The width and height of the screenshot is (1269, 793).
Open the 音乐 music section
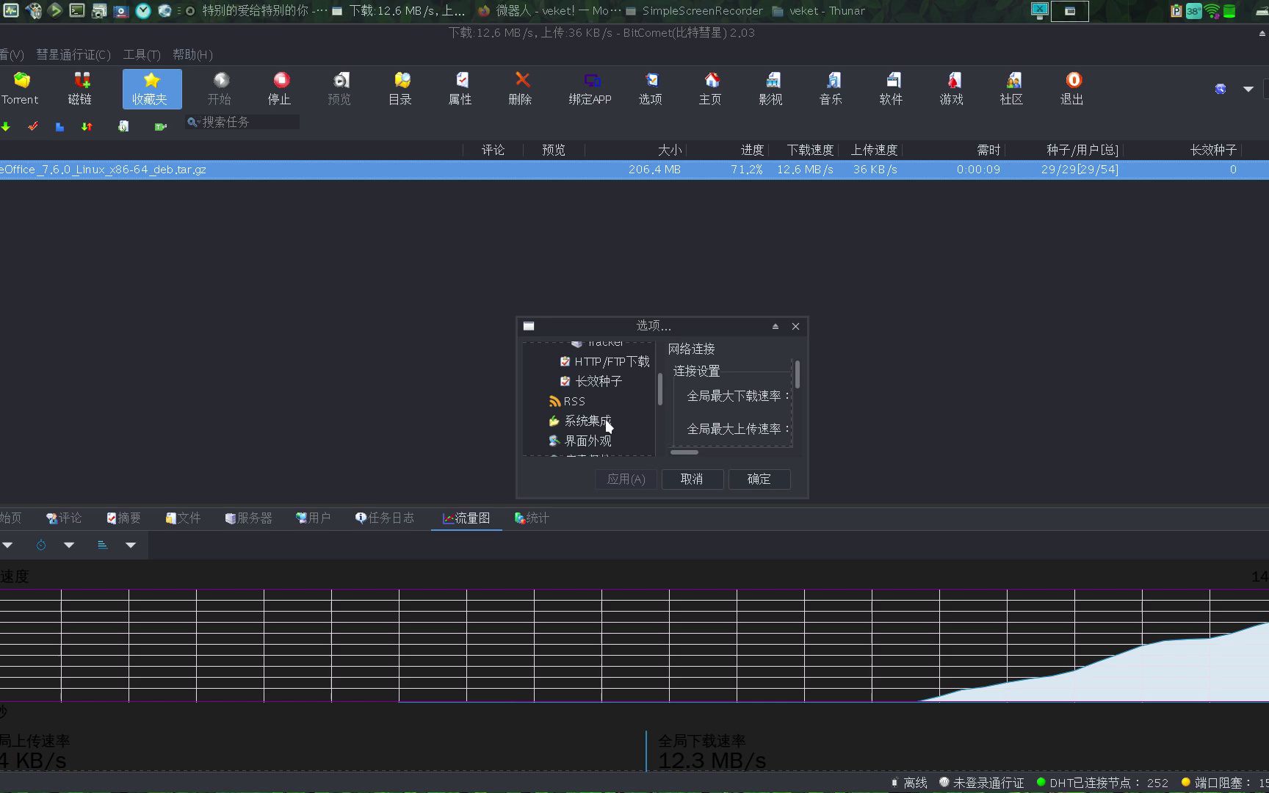[831, 89]
